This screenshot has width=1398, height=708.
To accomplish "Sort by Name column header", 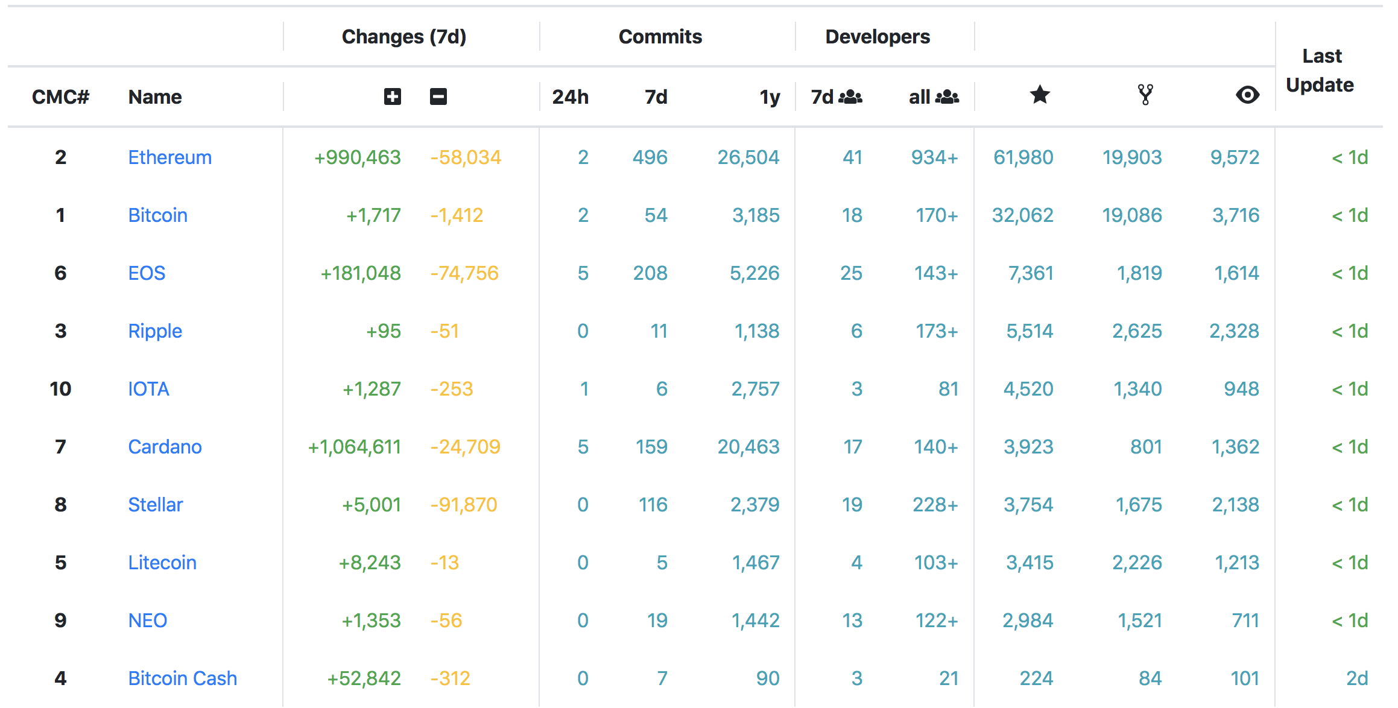I will click(x=155, y=96).
